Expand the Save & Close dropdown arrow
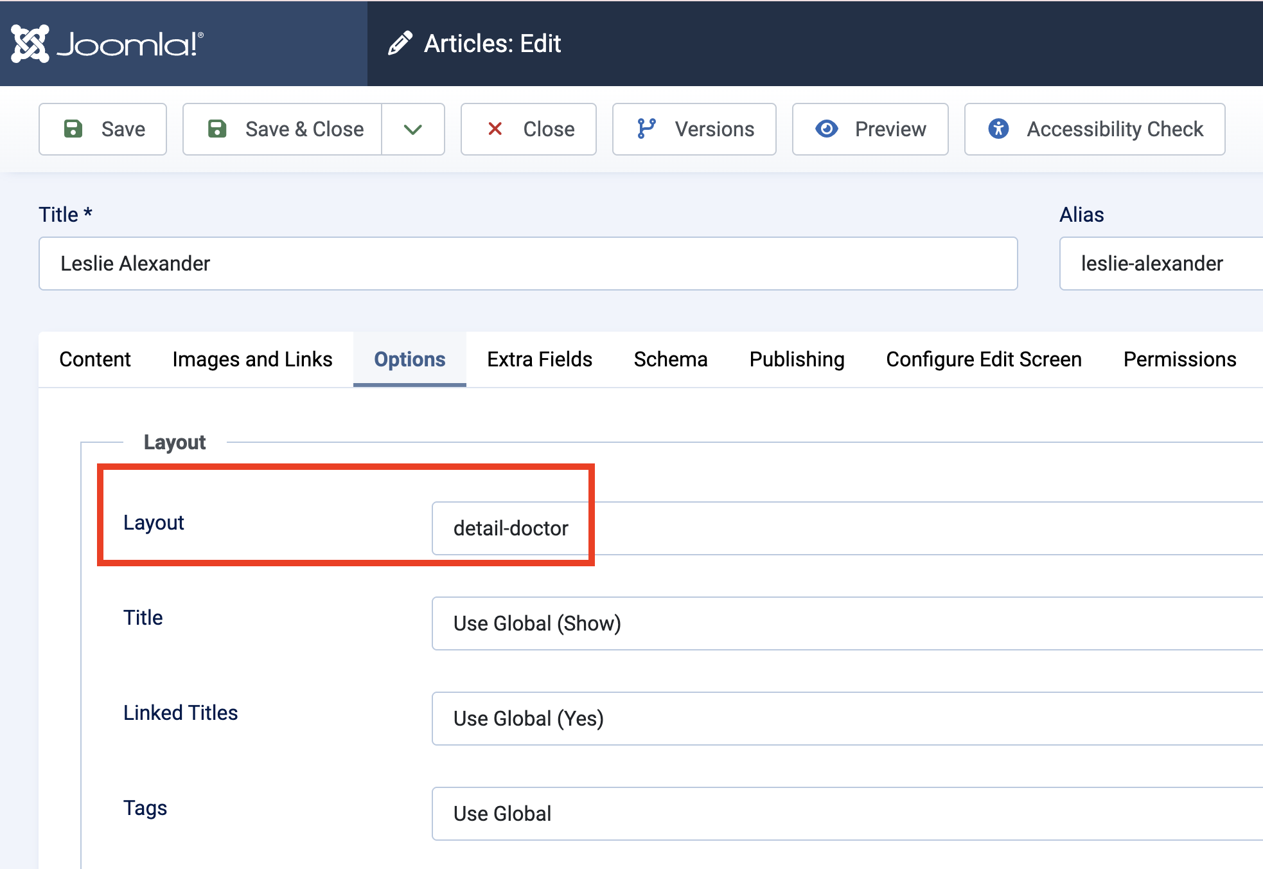Screen dimensions: 1263x869 pyautogui.click(x=413, y=129)
